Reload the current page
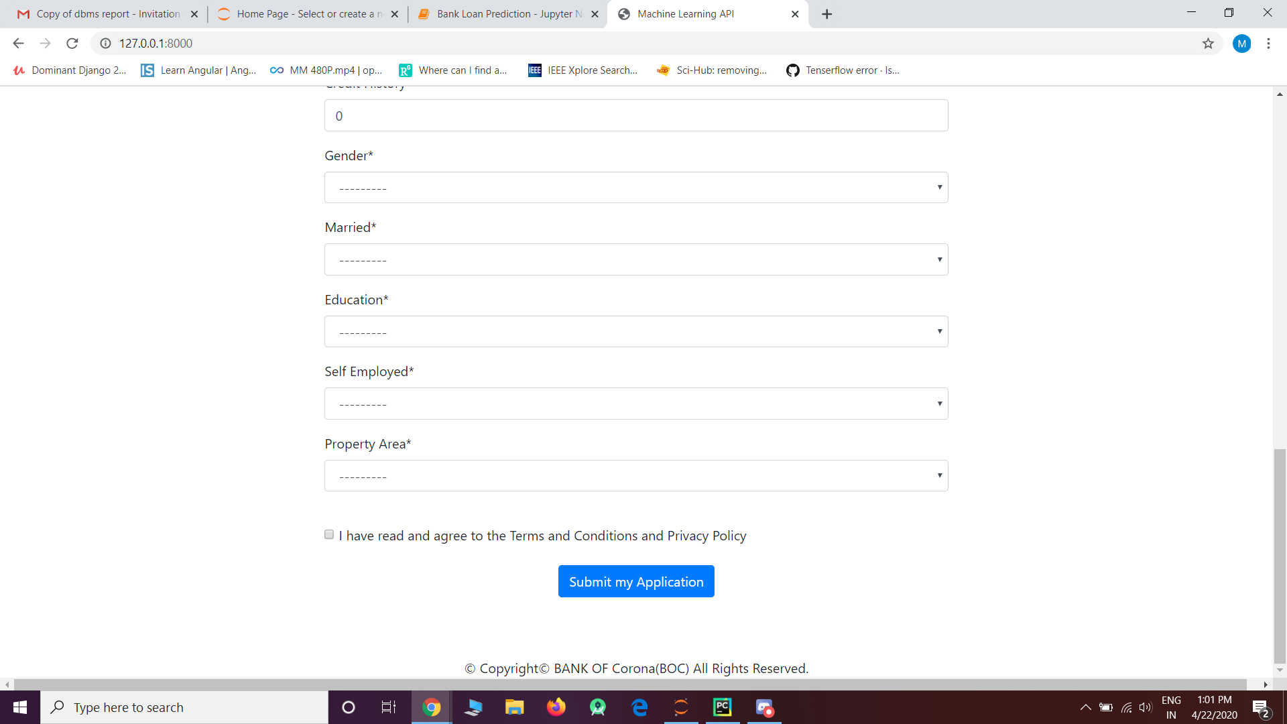Screen dimensions: 1287x724 72,44
